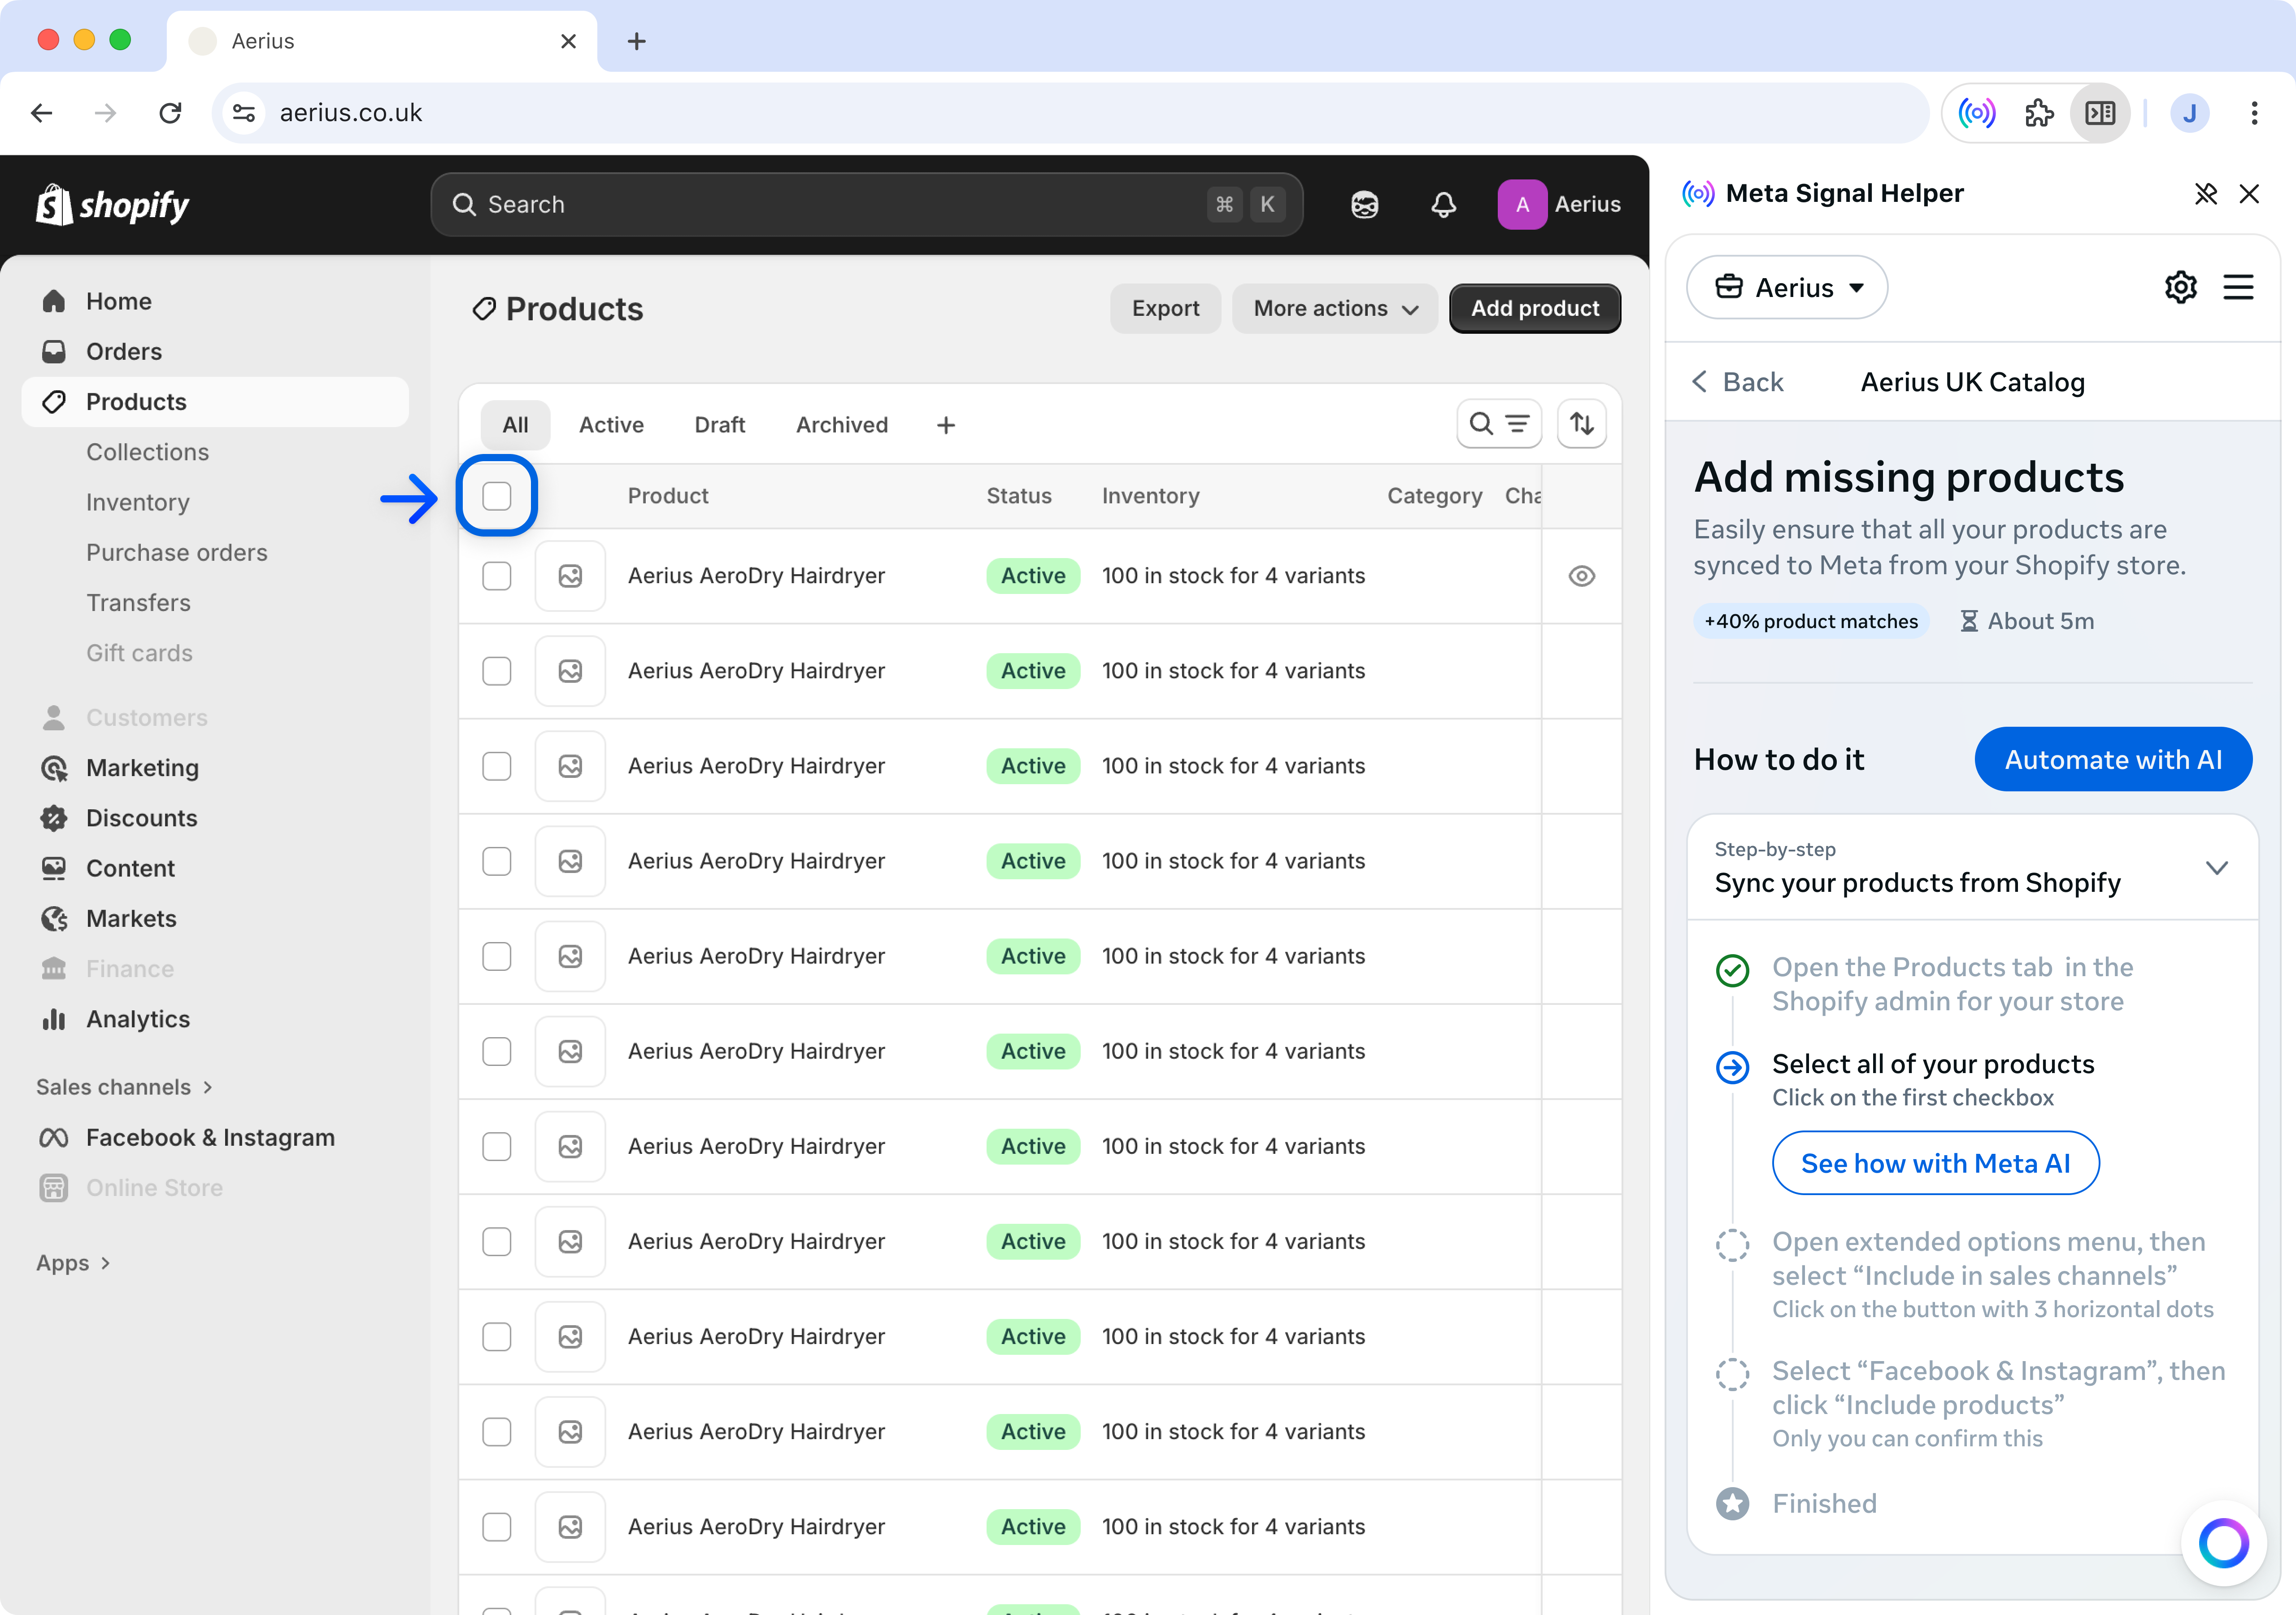Collapse the Sync your products step-by-step section
This screenshot has width=2296, height=1615.
(x=2218, y=868)
